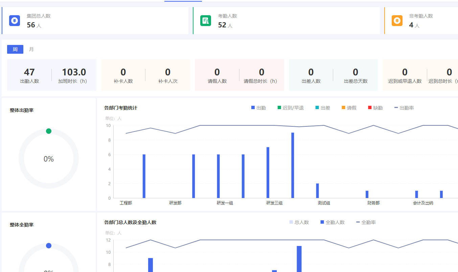Click the blue 集团总人数 card icon
This screenshot has width=458, height=272.
(x=15, y=21)
